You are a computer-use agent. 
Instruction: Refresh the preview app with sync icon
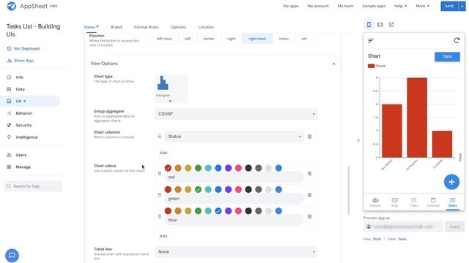(x=457, y=40)
